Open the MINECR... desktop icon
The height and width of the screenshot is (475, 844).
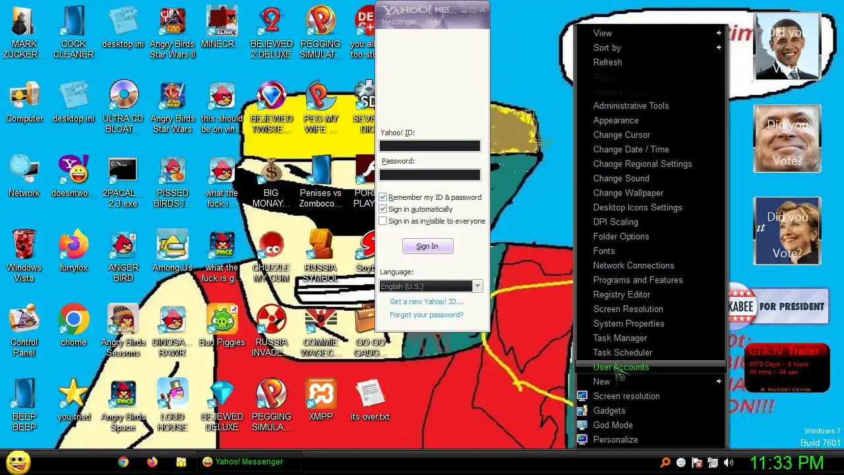tap(222, 27)
